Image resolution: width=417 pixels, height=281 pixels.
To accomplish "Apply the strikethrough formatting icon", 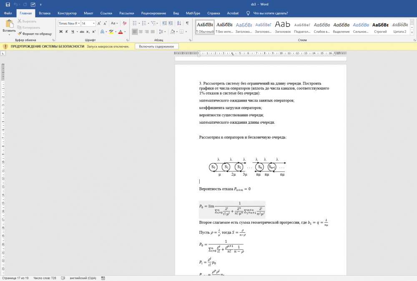I will coord(82,32).
